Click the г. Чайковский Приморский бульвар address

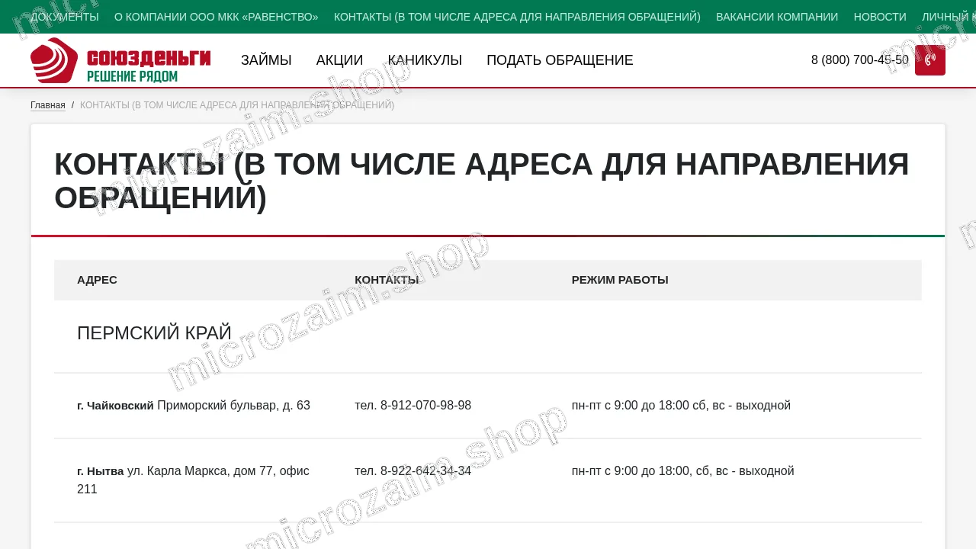pyautogui.click(x=194, y=406)
